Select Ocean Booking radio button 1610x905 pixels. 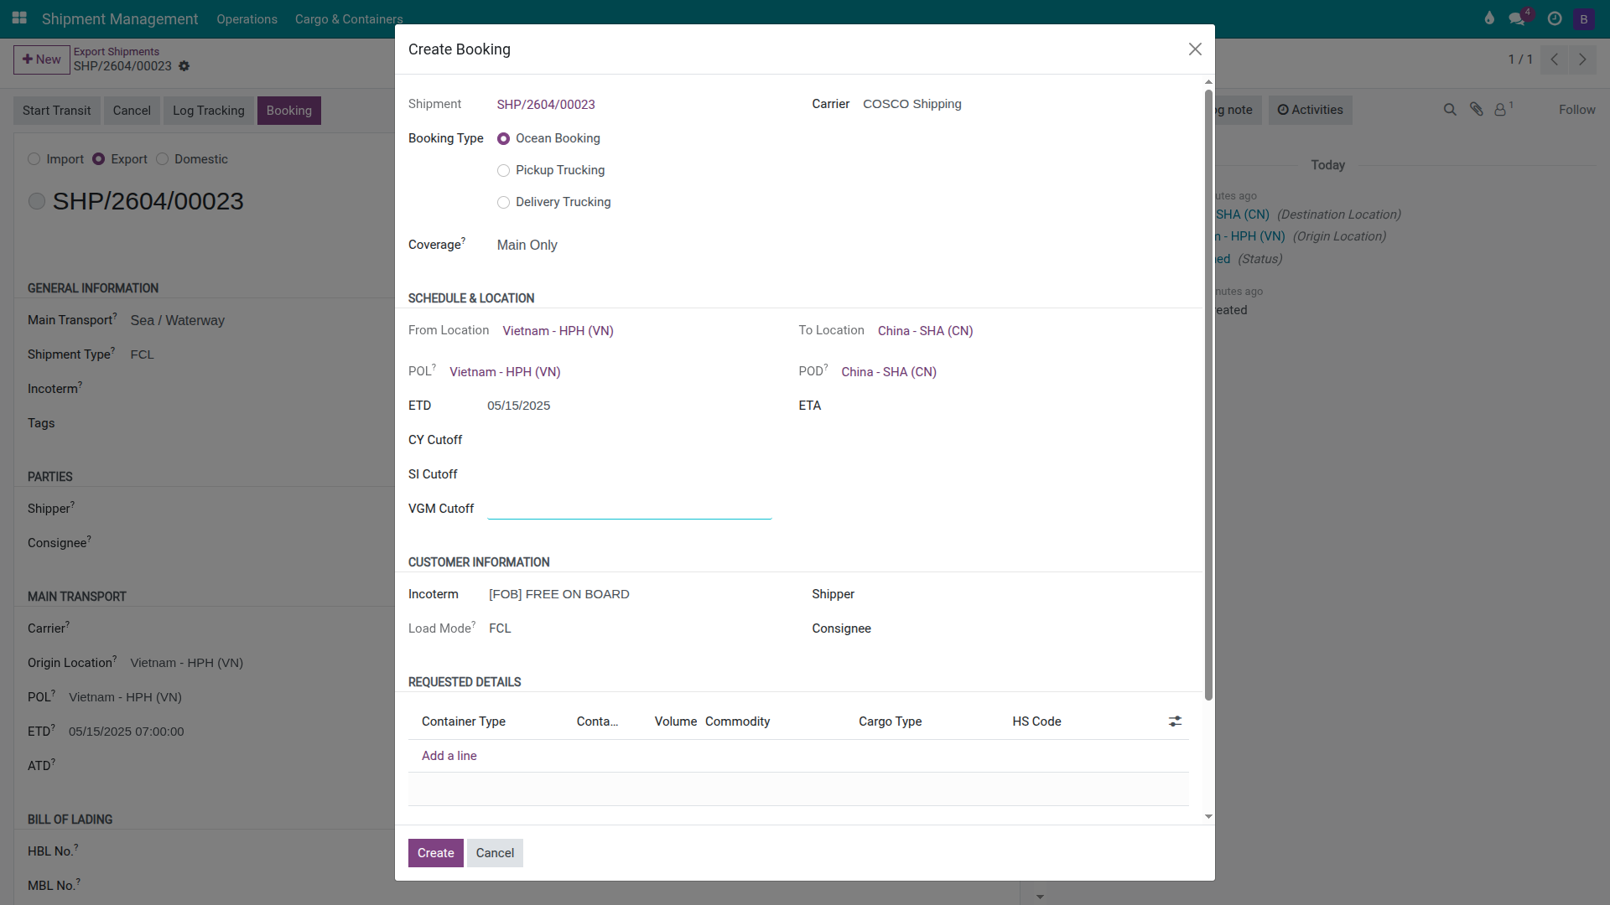[503, 139]
